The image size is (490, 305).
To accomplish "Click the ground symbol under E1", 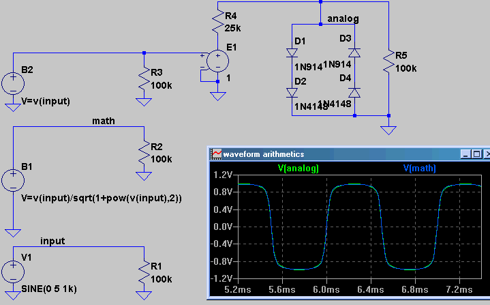I will [x=218, y=96].
